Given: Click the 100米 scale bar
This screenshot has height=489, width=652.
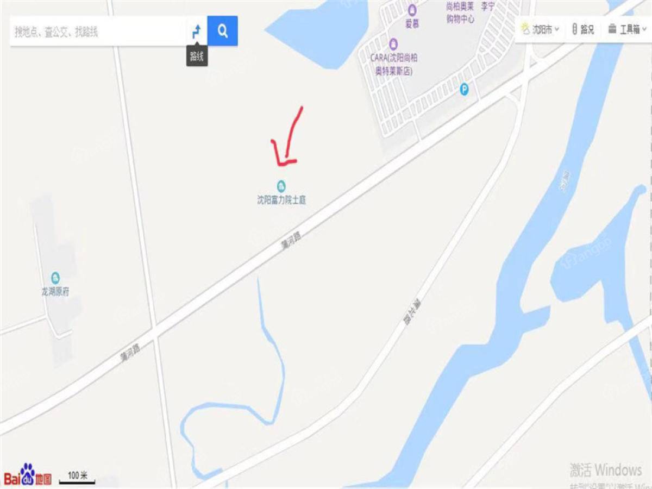Looking at the screenshot, I should coord(78,477).
